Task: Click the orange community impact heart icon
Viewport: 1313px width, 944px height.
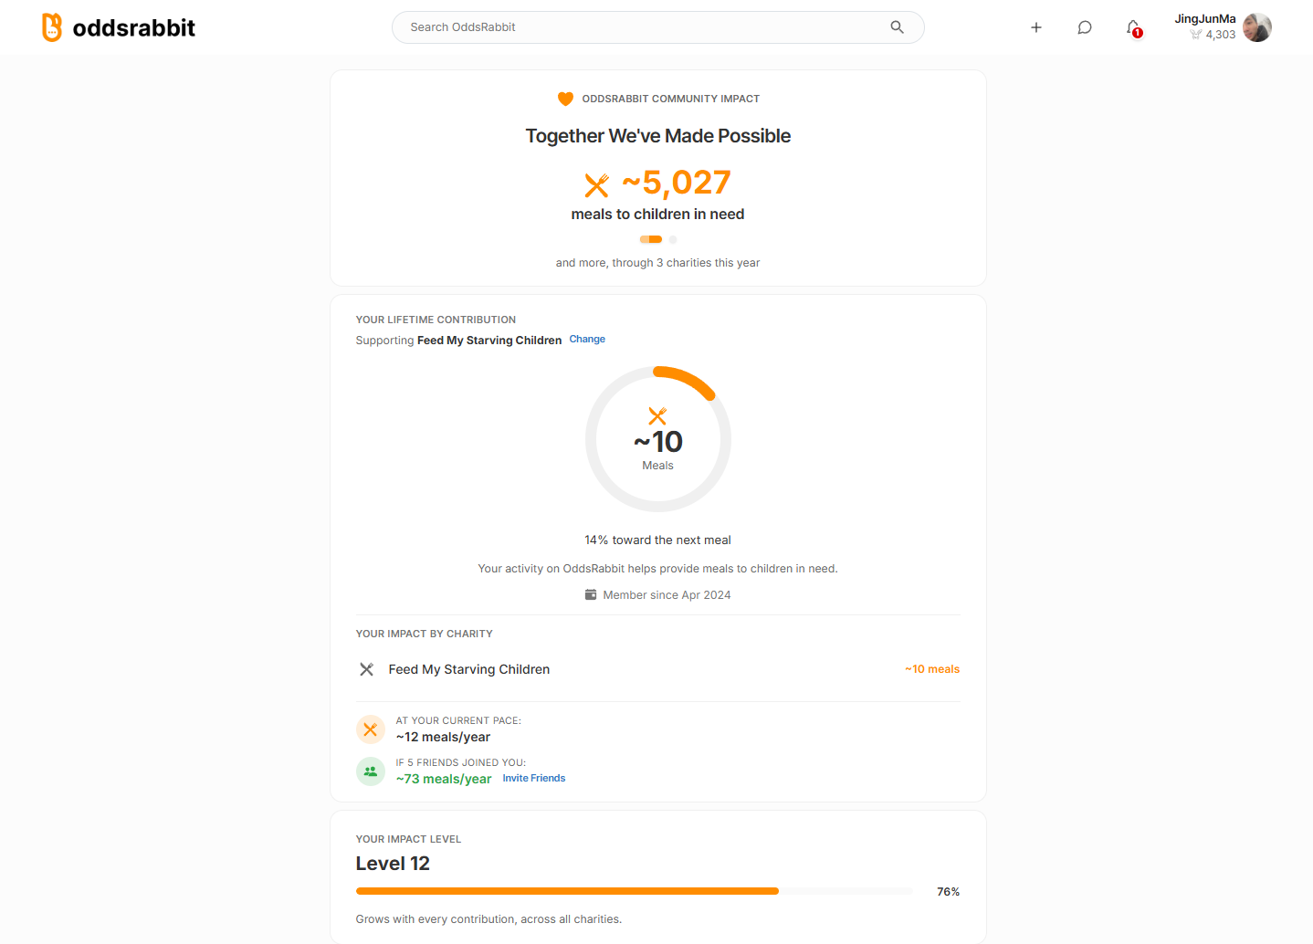Action: 565,99
